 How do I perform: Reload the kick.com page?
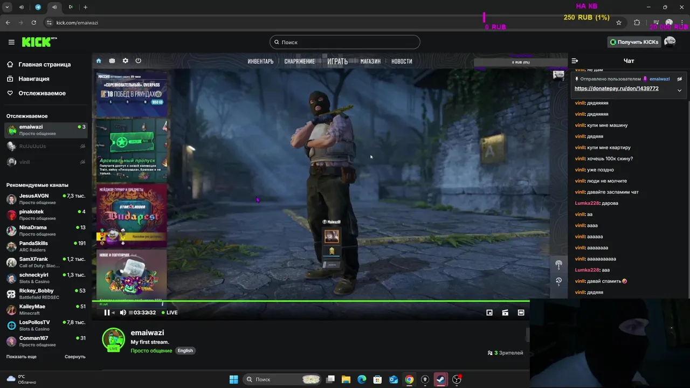[x=33, y=23]
